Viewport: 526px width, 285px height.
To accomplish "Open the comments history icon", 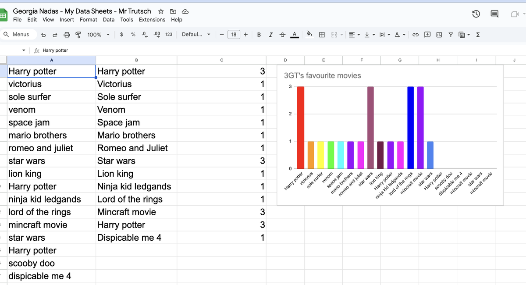I will (x=494, y=14).
